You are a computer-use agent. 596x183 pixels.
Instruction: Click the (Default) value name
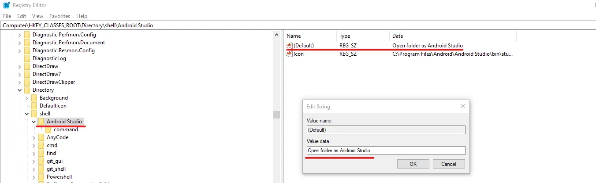pos(304,45)
